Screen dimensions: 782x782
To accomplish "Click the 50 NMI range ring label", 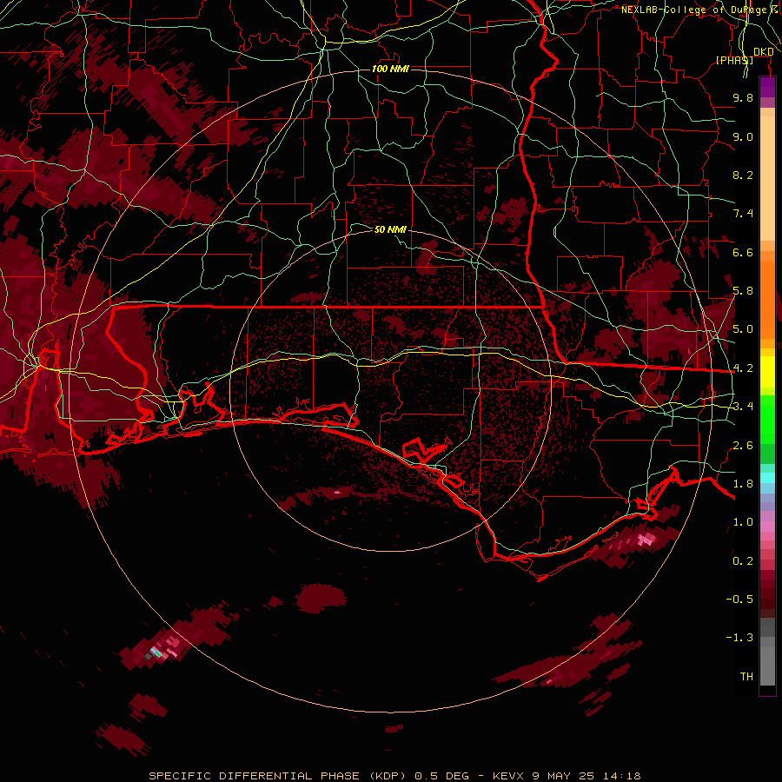I will tap(390, 229).
